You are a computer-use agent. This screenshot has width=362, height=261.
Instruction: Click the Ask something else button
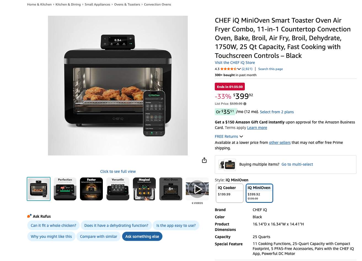(142, 236)
